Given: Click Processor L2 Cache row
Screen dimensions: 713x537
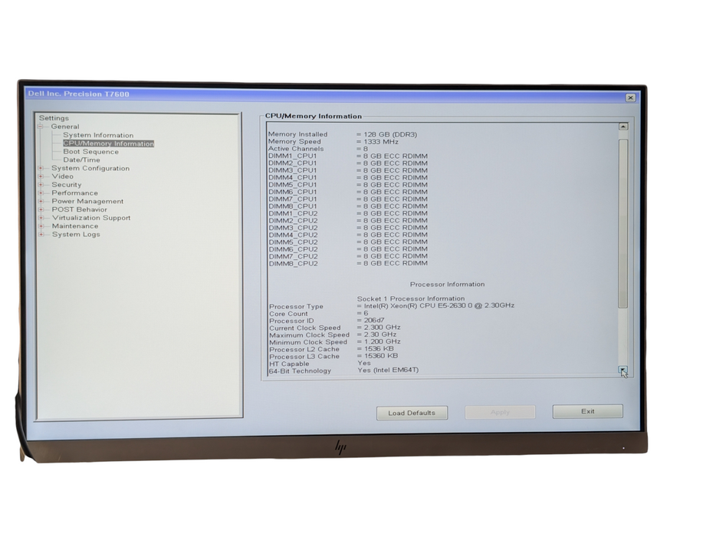Looking at the screenshot, I should pos(331,349).
